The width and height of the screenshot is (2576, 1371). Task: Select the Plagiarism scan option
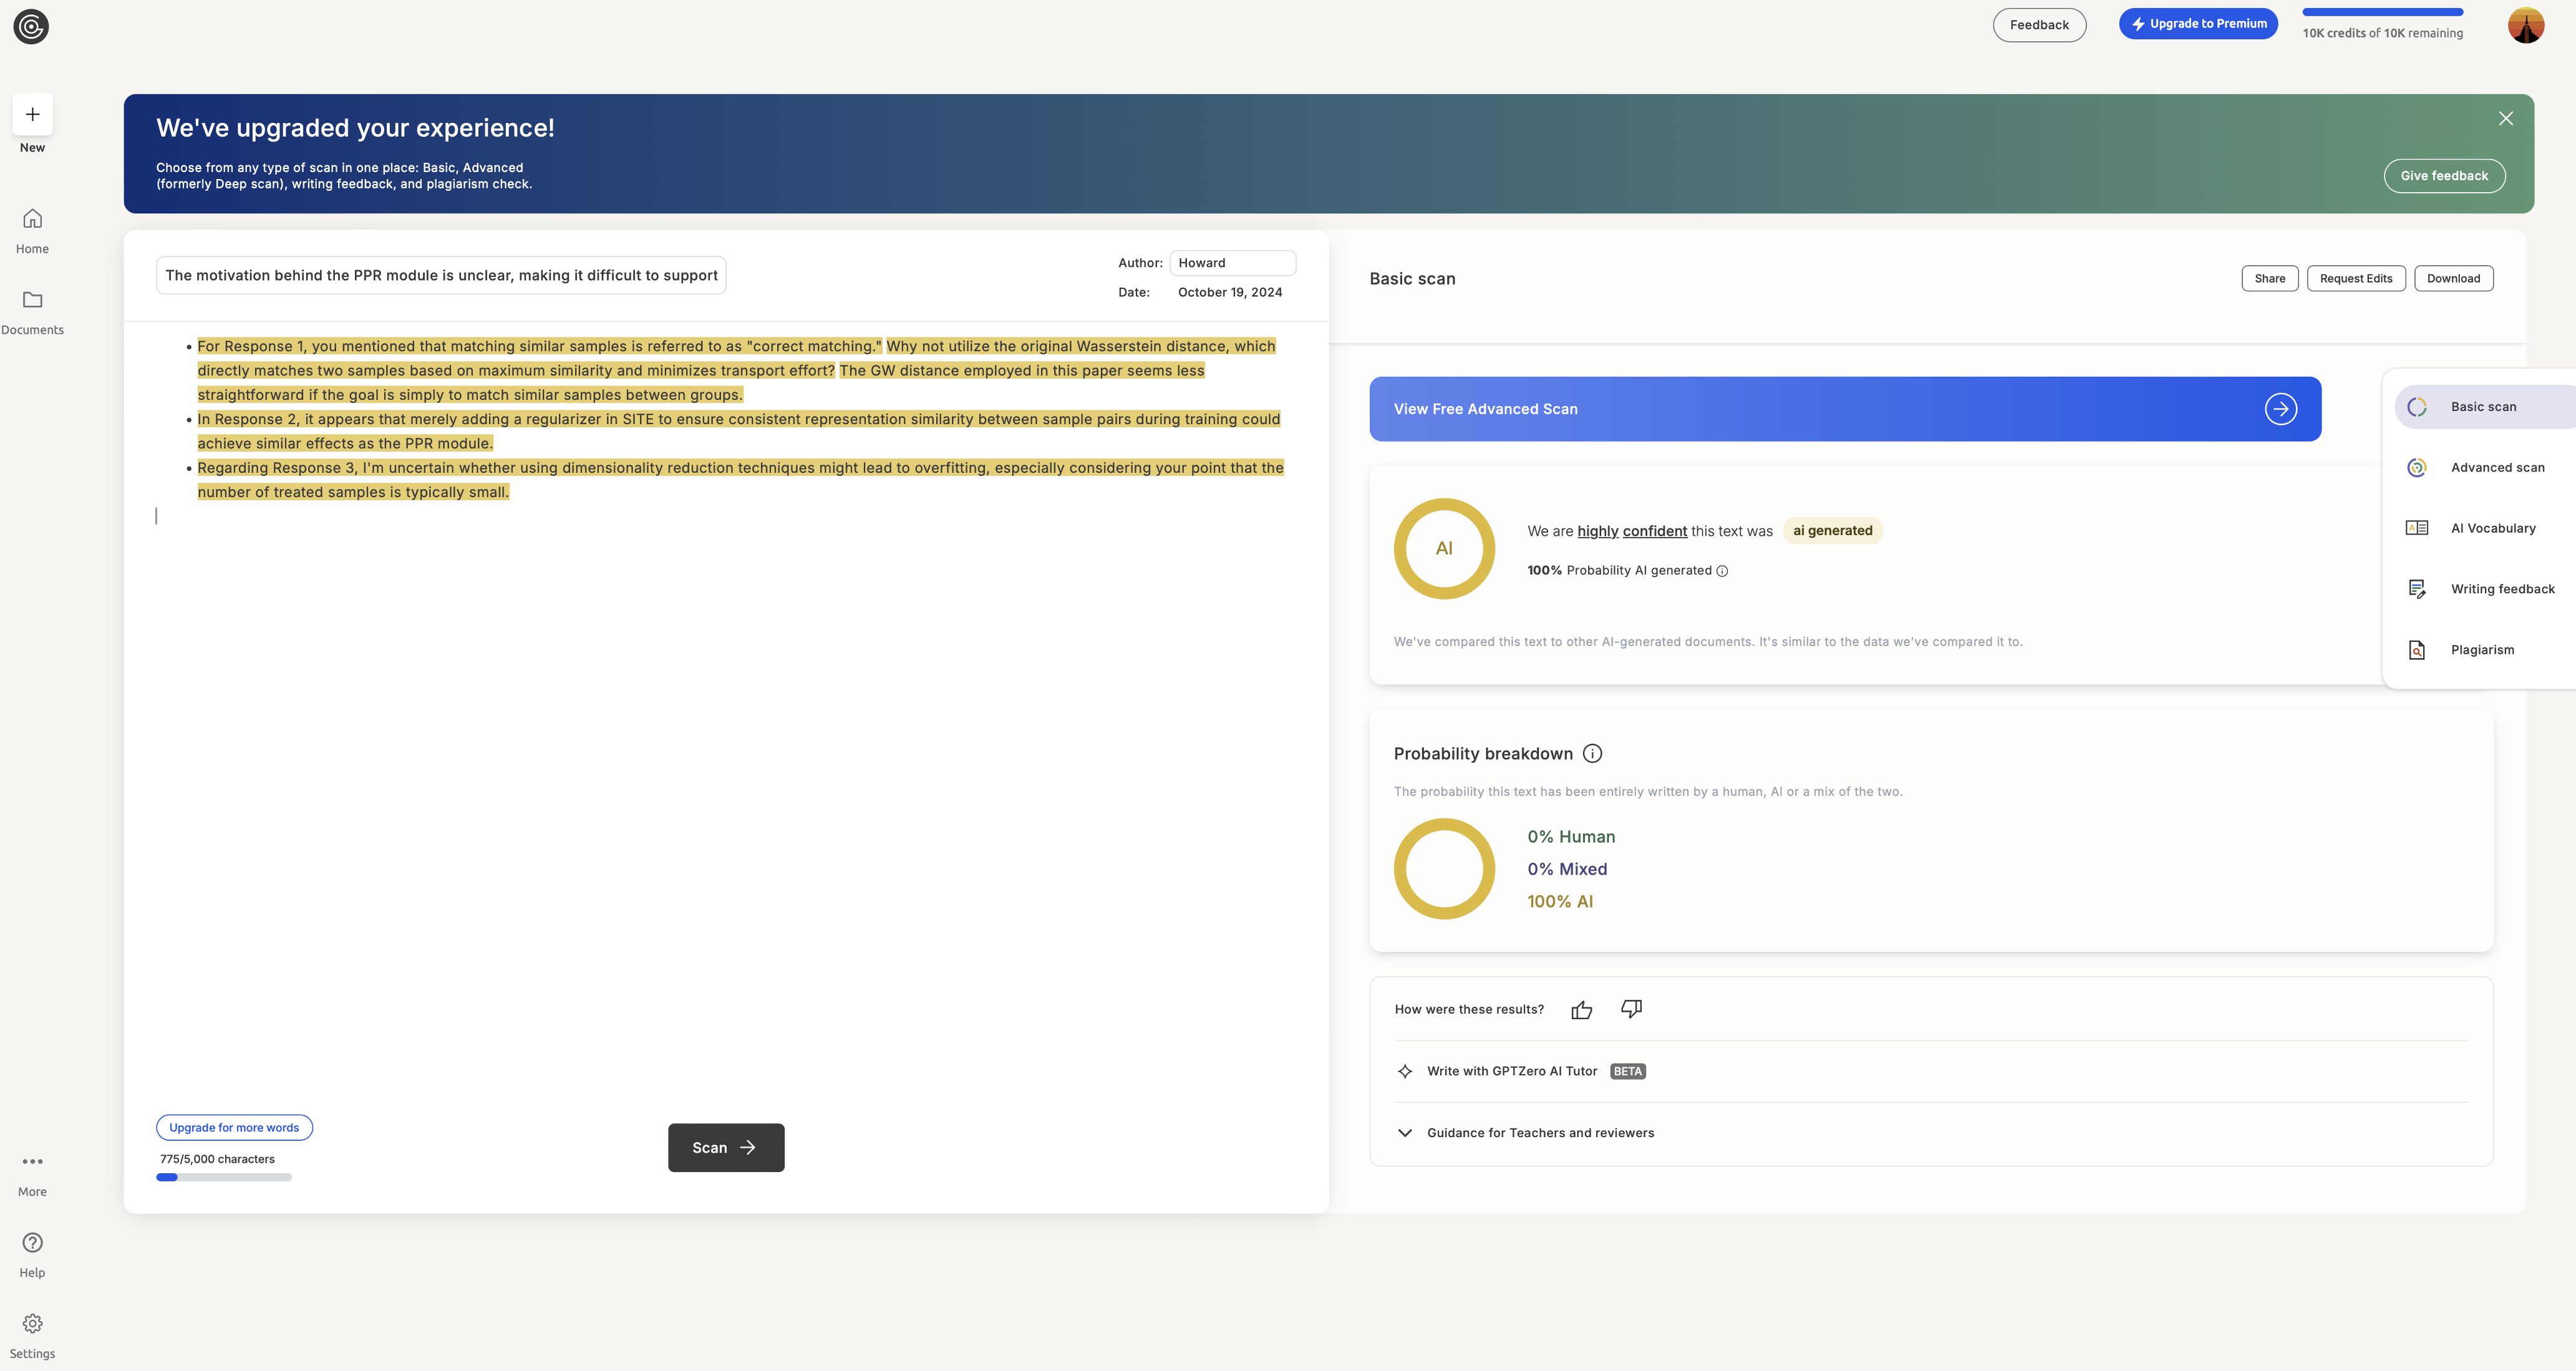coord(2481,650)
